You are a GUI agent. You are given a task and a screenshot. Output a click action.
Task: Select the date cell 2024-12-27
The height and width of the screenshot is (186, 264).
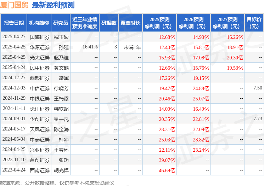click(14, 78)
